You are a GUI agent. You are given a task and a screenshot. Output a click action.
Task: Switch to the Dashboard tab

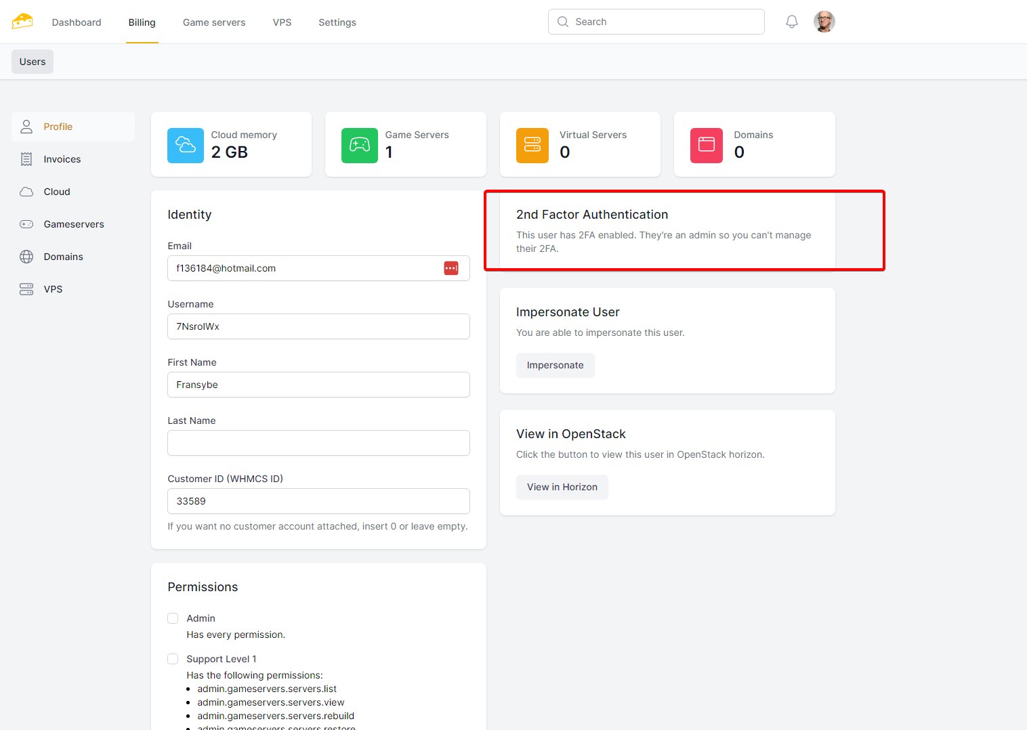77,22
